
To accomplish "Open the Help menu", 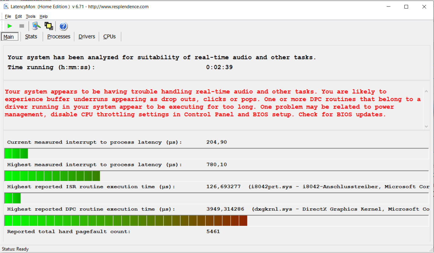I will pos(44,16).
